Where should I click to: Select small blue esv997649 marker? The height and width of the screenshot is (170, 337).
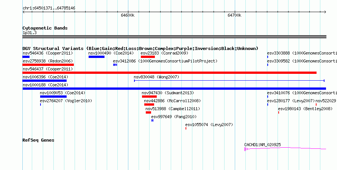(x=152, y=120)
